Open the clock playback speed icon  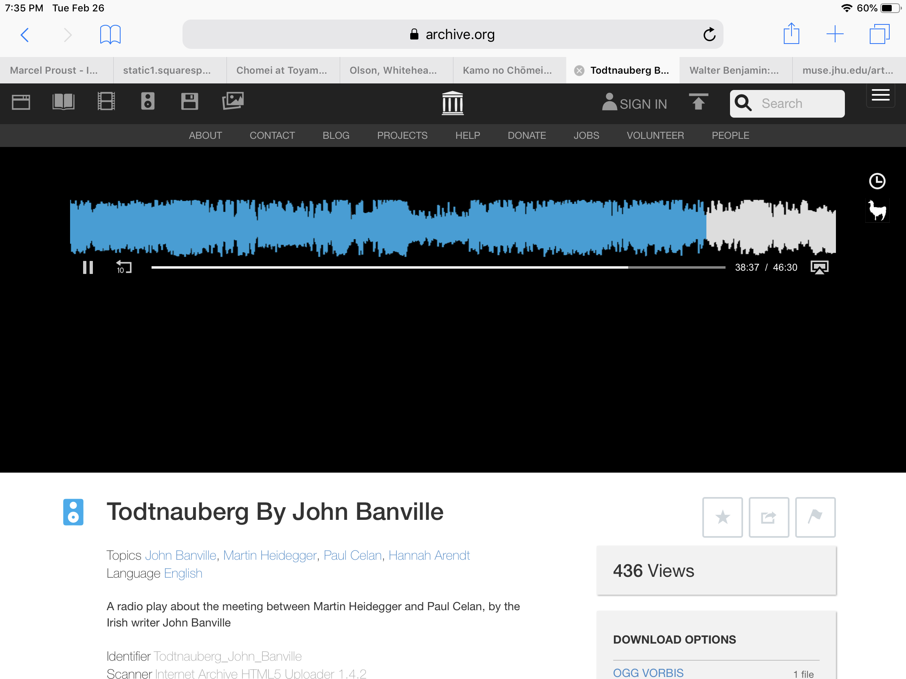coord(877,181)
